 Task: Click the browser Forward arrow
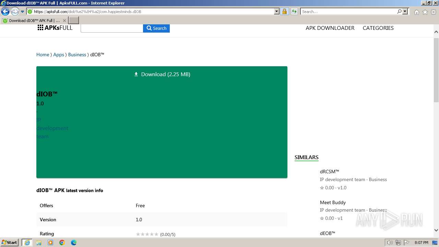pos(15,12)
